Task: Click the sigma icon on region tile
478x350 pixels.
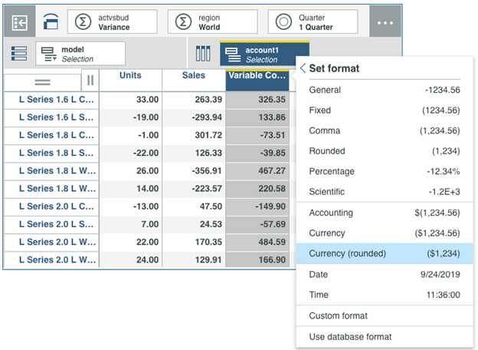Action: click(x=183, y=22)
